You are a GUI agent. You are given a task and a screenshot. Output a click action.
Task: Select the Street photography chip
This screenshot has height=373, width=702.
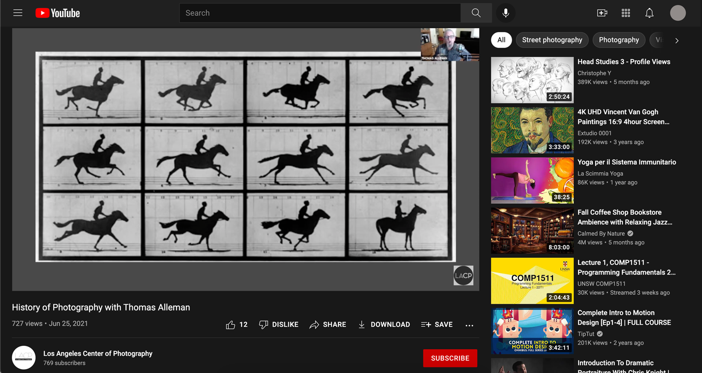pyautogui.click(x=552, y=40)
